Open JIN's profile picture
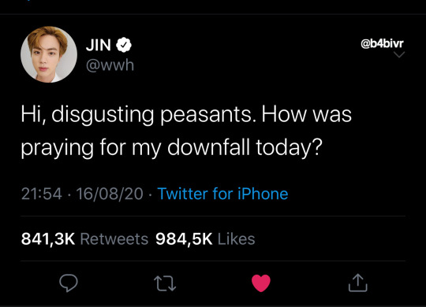Image resolution: width=426 pixels, height=307 pixels. point(49,54)
